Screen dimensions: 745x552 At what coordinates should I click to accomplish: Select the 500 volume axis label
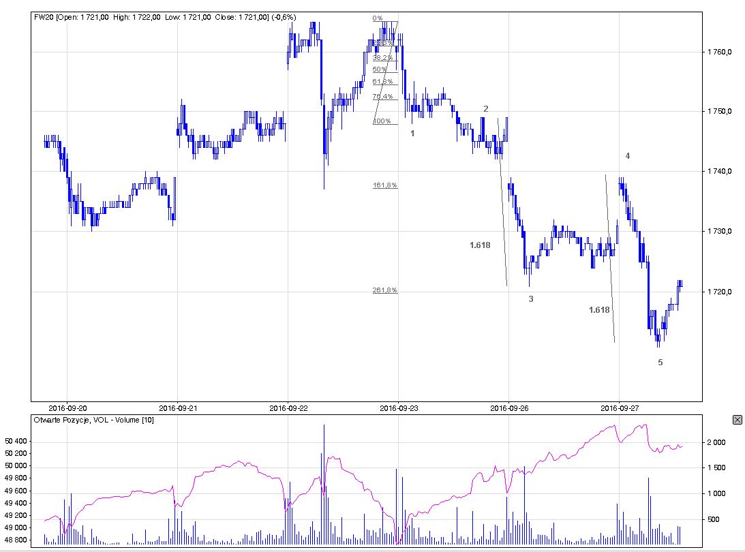(x=714, y=519)
